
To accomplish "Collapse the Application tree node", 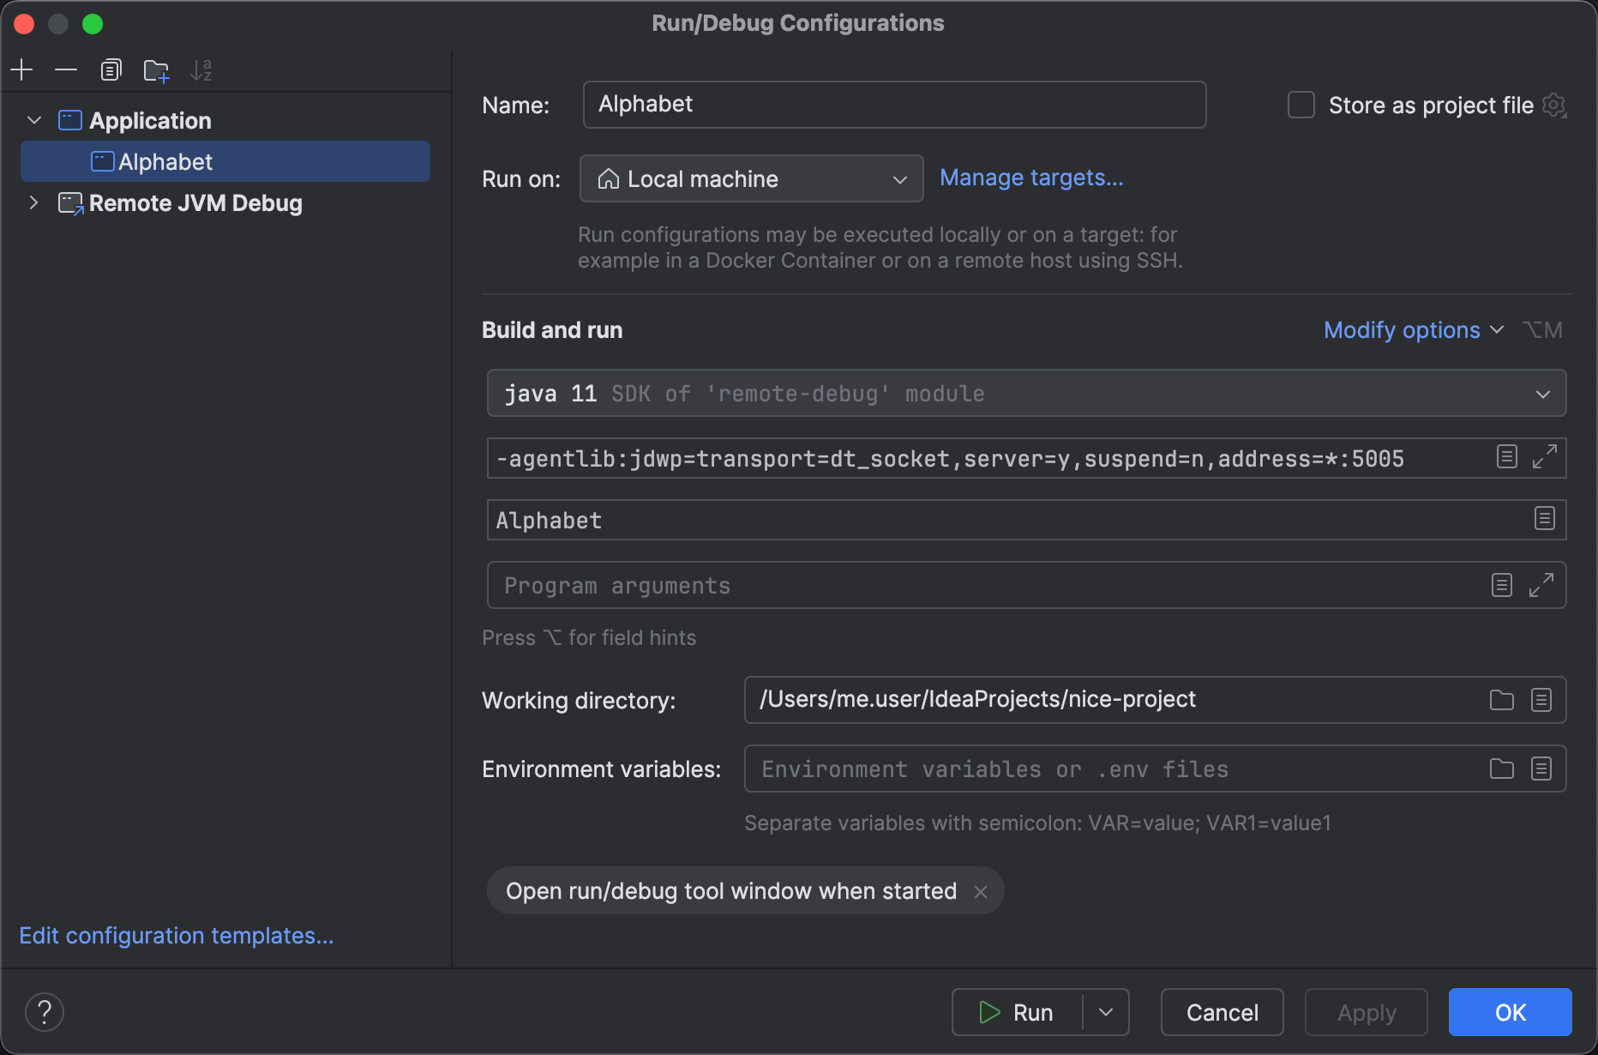I will point(33,120).
